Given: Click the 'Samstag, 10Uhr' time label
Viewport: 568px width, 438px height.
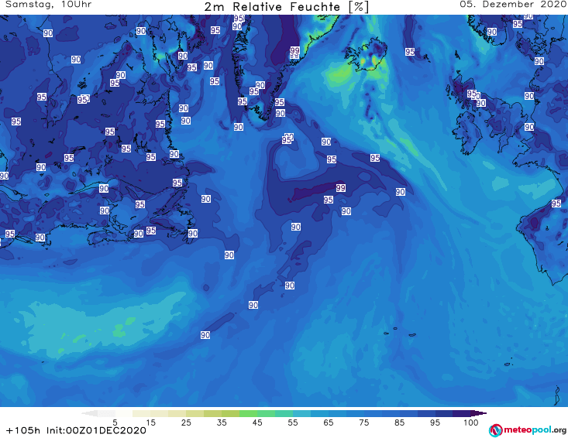Looking at the screenshot, I should [49, 5].
